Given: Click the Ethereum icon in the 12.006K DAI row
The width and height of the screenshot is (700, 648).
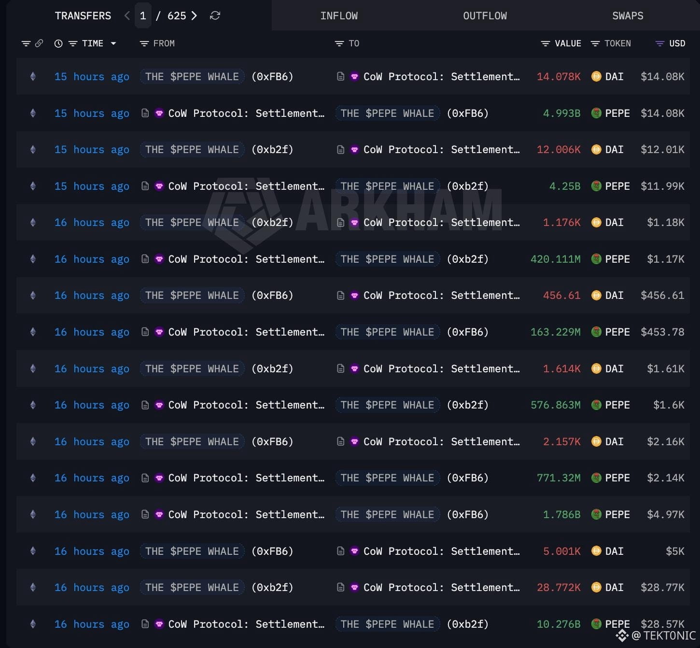Looking at the screenshot, I should pos(33,149).
